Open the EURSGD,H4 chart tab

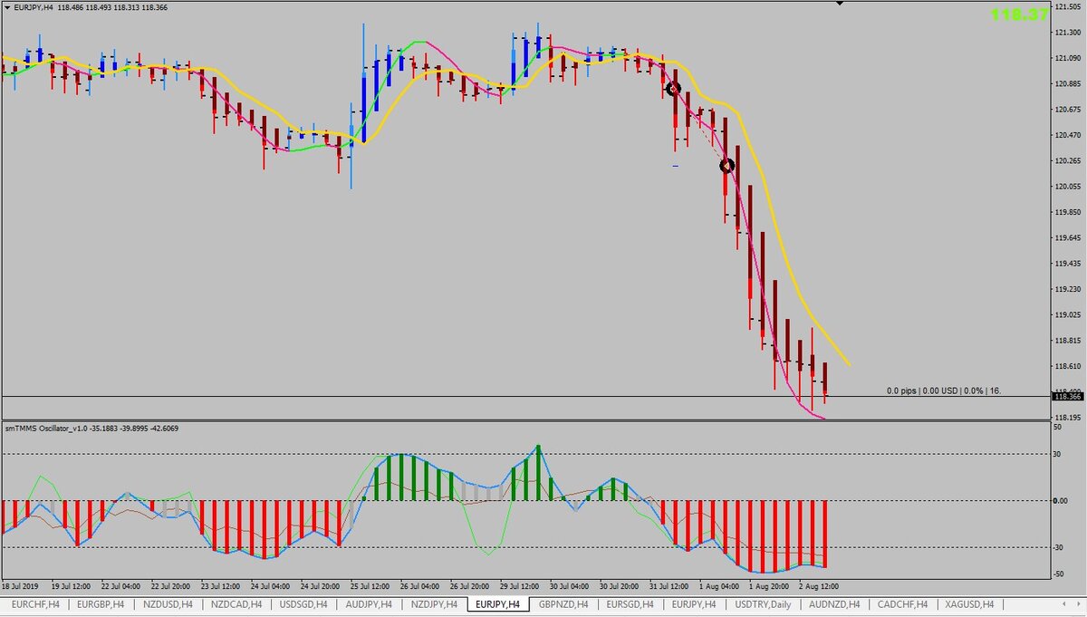[x=631, y=604]
